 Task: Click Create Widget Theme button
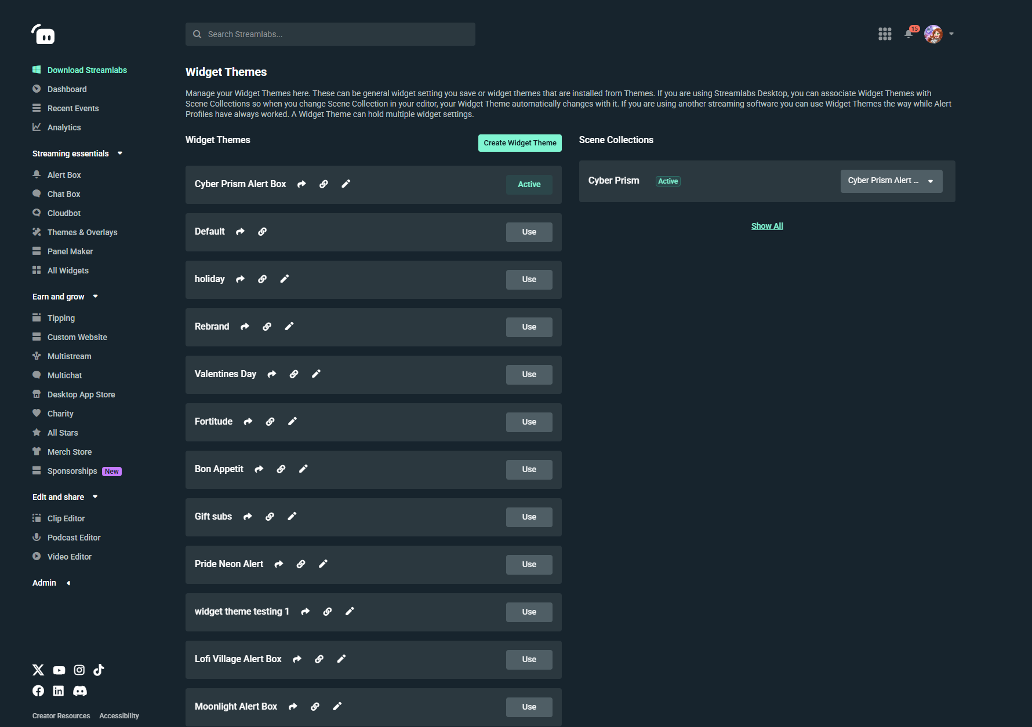coord(519,143)
